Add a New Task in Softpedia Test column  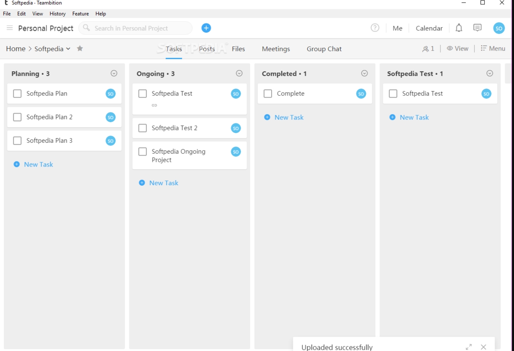[x=409, y=118]
